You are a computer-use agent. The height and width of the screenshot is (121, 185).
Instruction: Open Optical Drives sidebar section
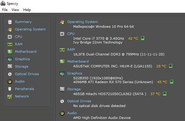(x=27, y=74)
